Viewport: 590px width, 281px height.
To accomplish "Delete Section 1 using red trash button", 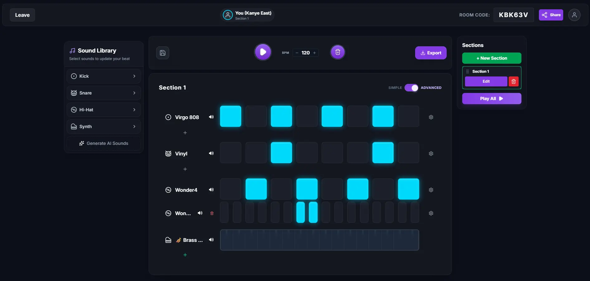I will tap(513, 81).
